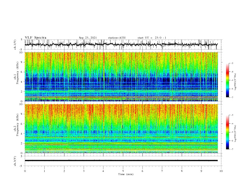Click the "station=ATH" header text

(x=117, y=38)
